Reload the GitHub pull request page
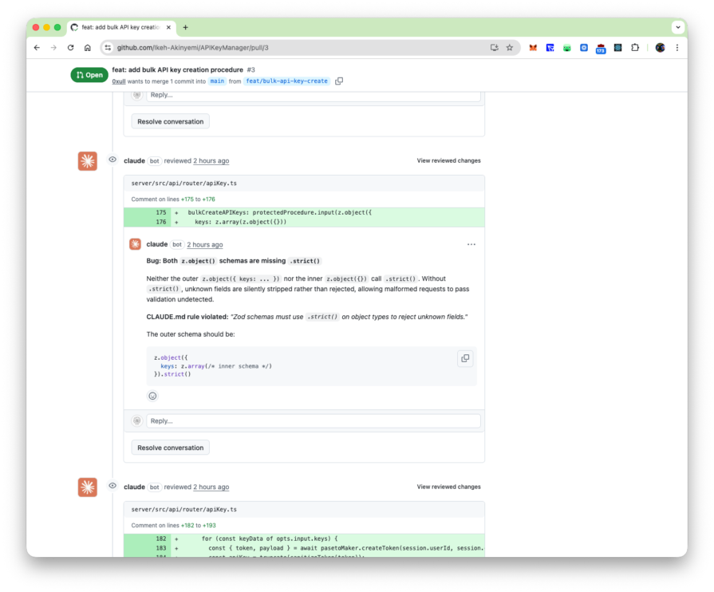 pos(70,48)
